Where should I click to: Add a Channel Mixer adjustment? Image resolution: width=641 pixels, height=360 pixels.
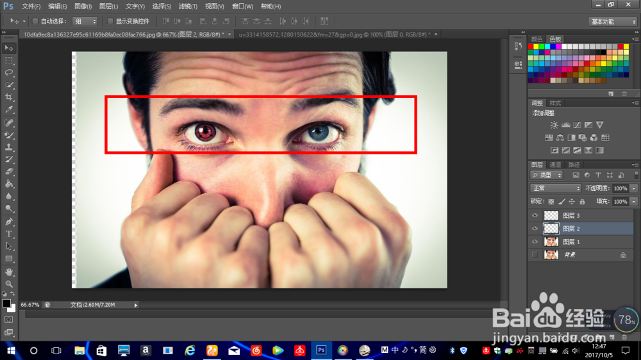pyautogui.click(x=594, y=138)
